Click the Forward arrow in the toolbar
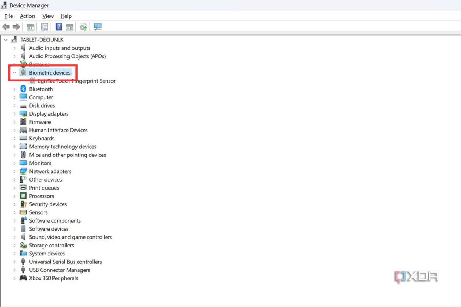The height and width of the screenshot is (307, 461). pos(16,27)
